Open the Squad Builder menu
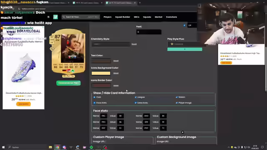 [x=123, y=17]
